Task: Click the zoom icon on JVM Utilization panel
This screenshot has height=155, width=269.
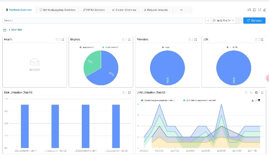Action: 256,93
